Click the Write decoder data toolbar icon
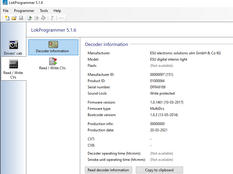This screenshot has height=174, width=233. coord(36,18)
